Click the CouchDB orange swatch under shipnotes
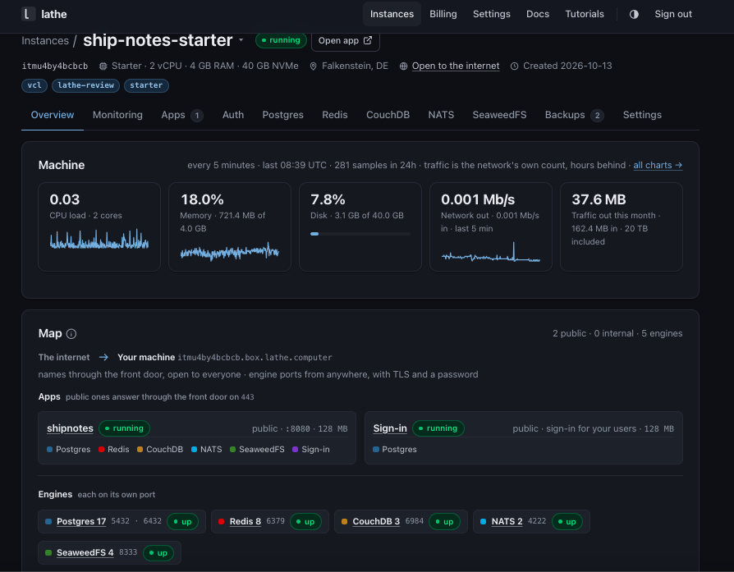This screenshot has height=572, width=734. pyautogui.click(x=140, y=450)
